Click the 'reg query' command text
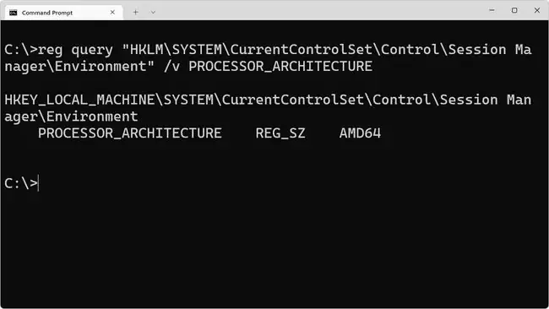 [x=76, y=50]
